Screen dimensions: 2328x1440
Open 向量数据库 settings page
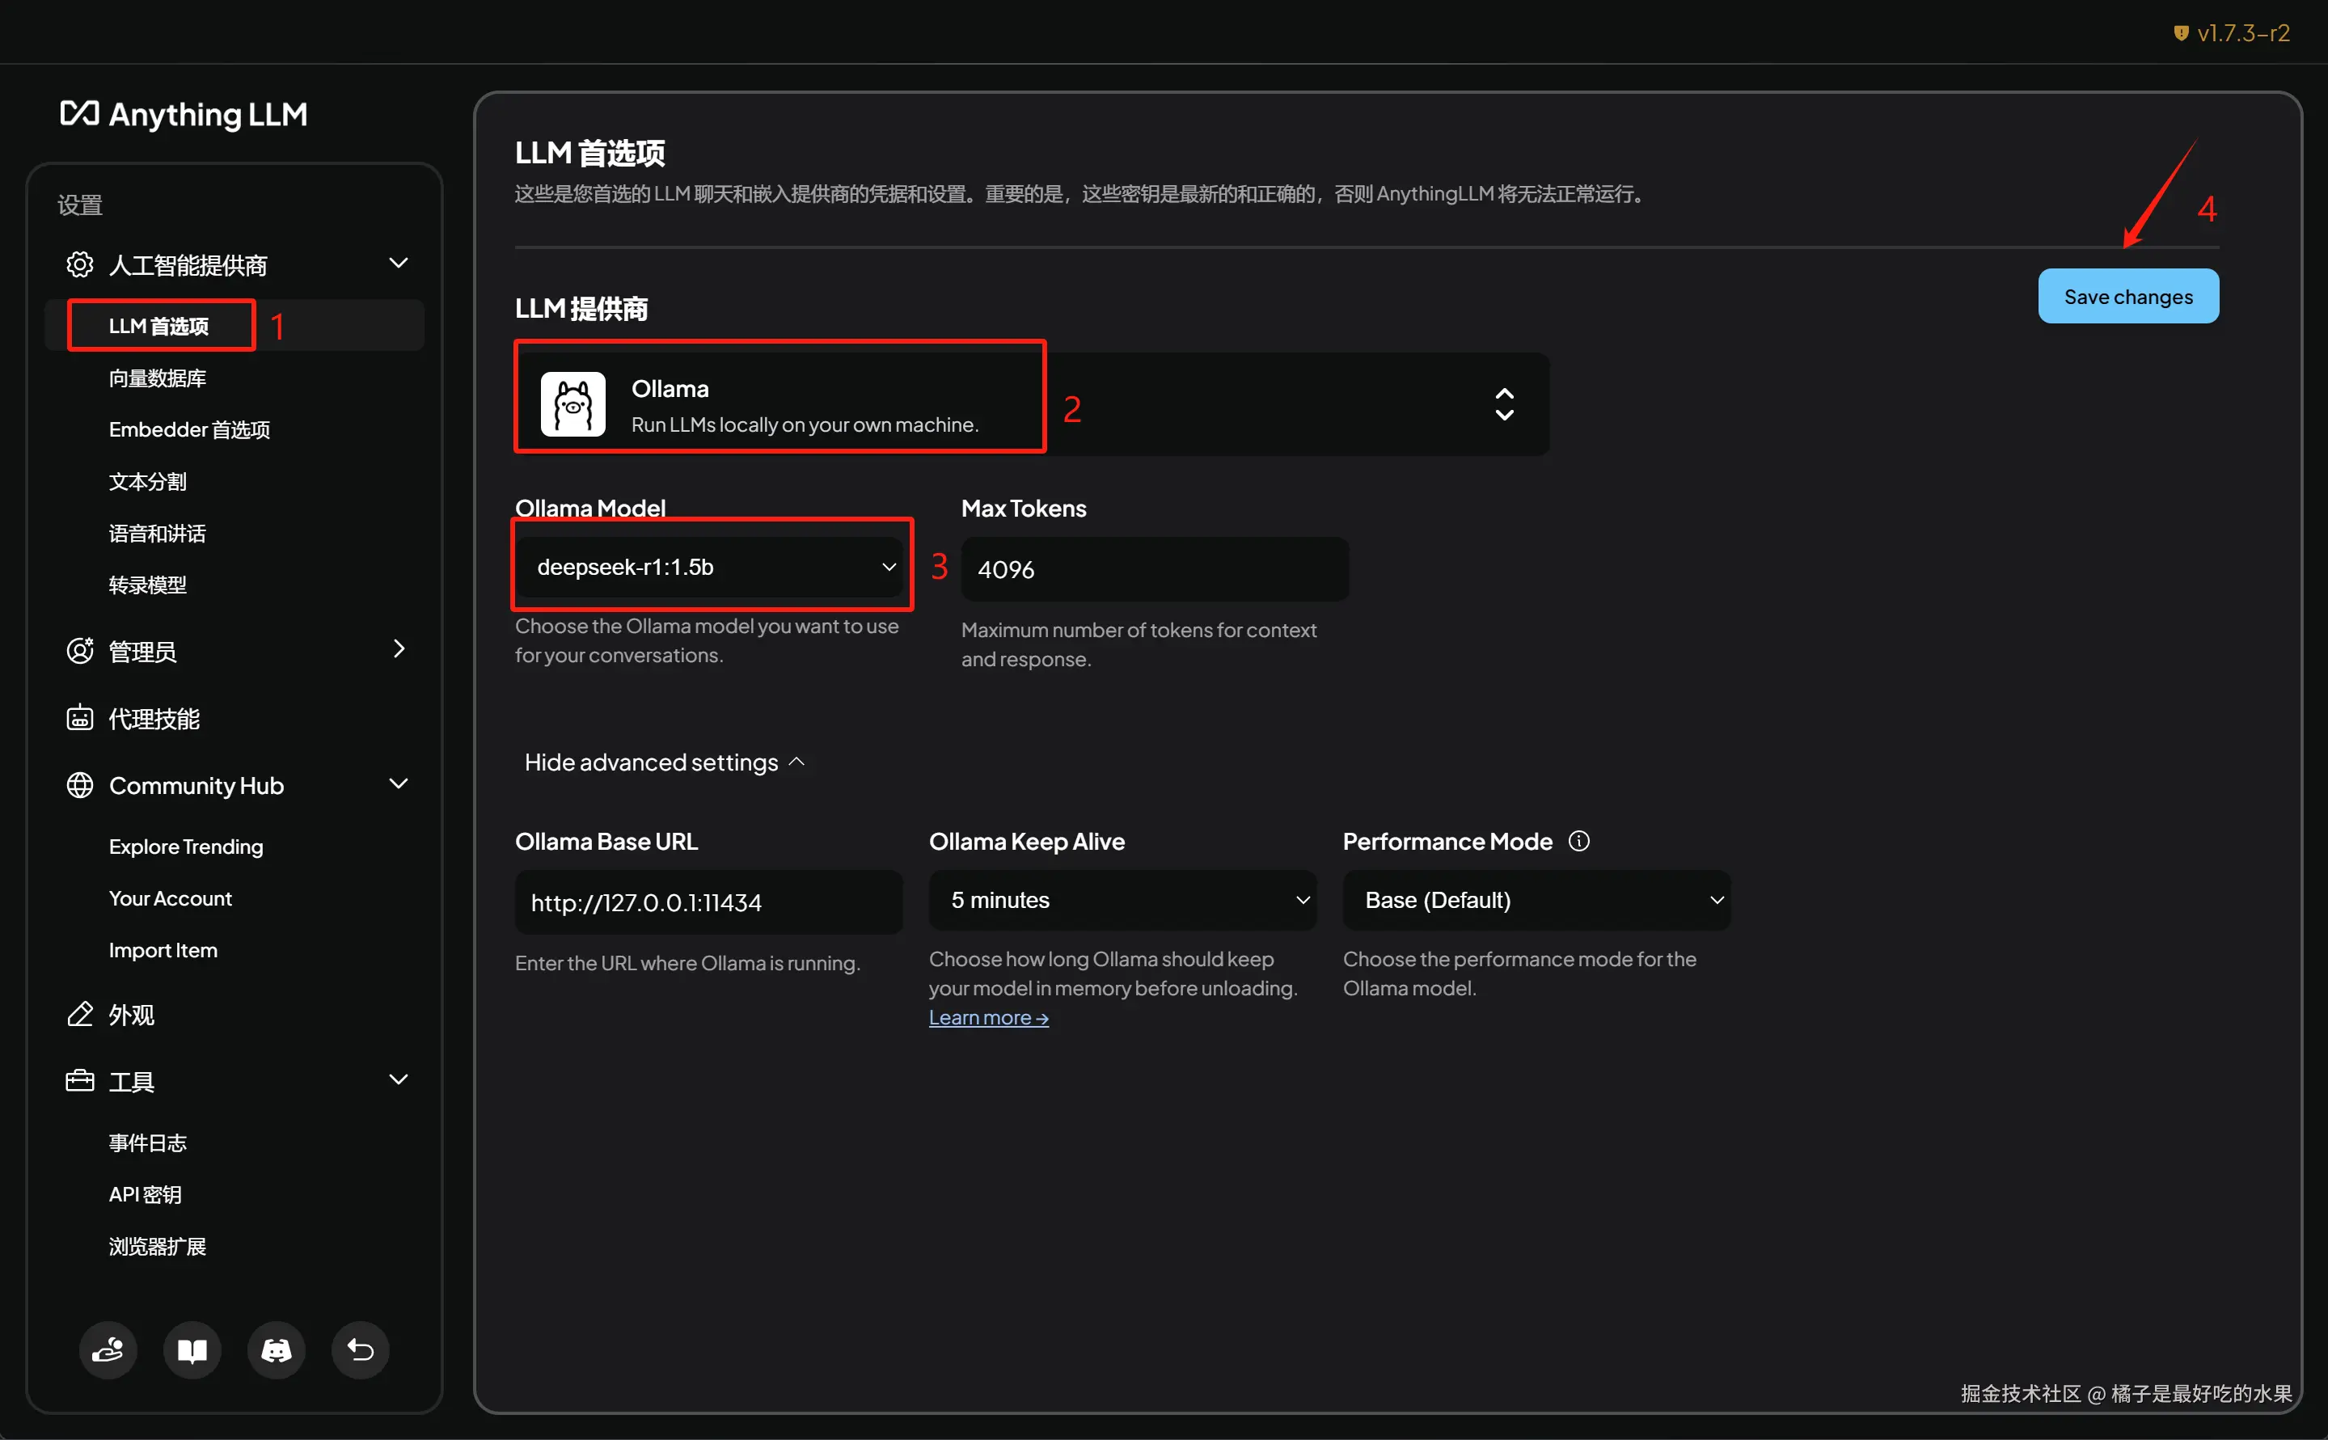[157, 378]
